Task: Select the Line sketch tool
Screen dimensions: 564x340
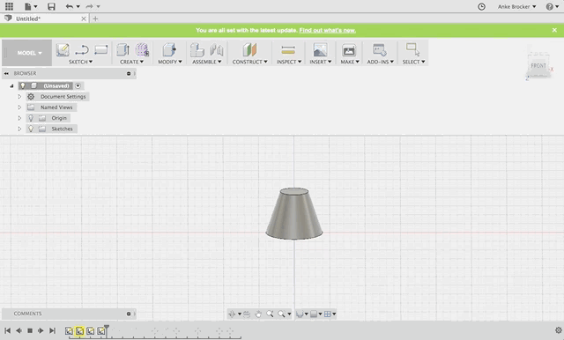Action: (82, 49)
